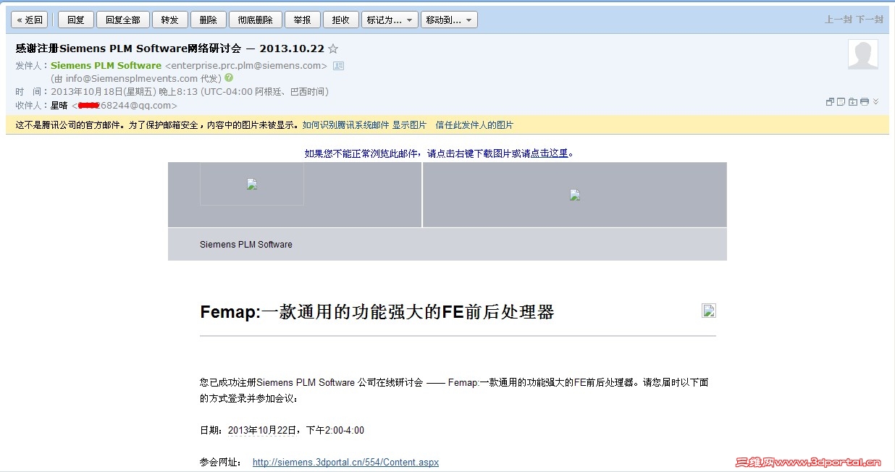
Task: Click sender address enterprise.prc.plm@siemens.com
Action: coord(246,66)
